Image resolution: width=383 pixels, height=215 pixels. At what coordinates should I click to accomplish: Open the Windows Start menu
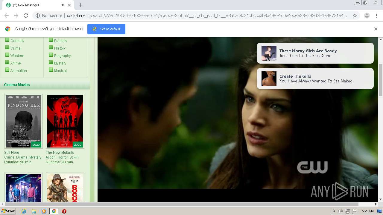coord(8,211)
